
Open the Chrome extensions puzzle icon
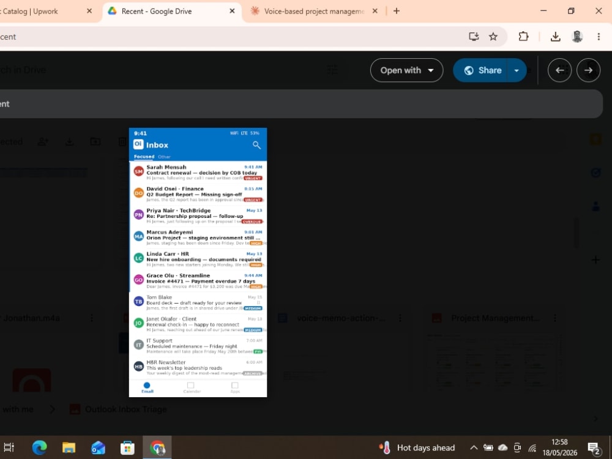point(523,37)
